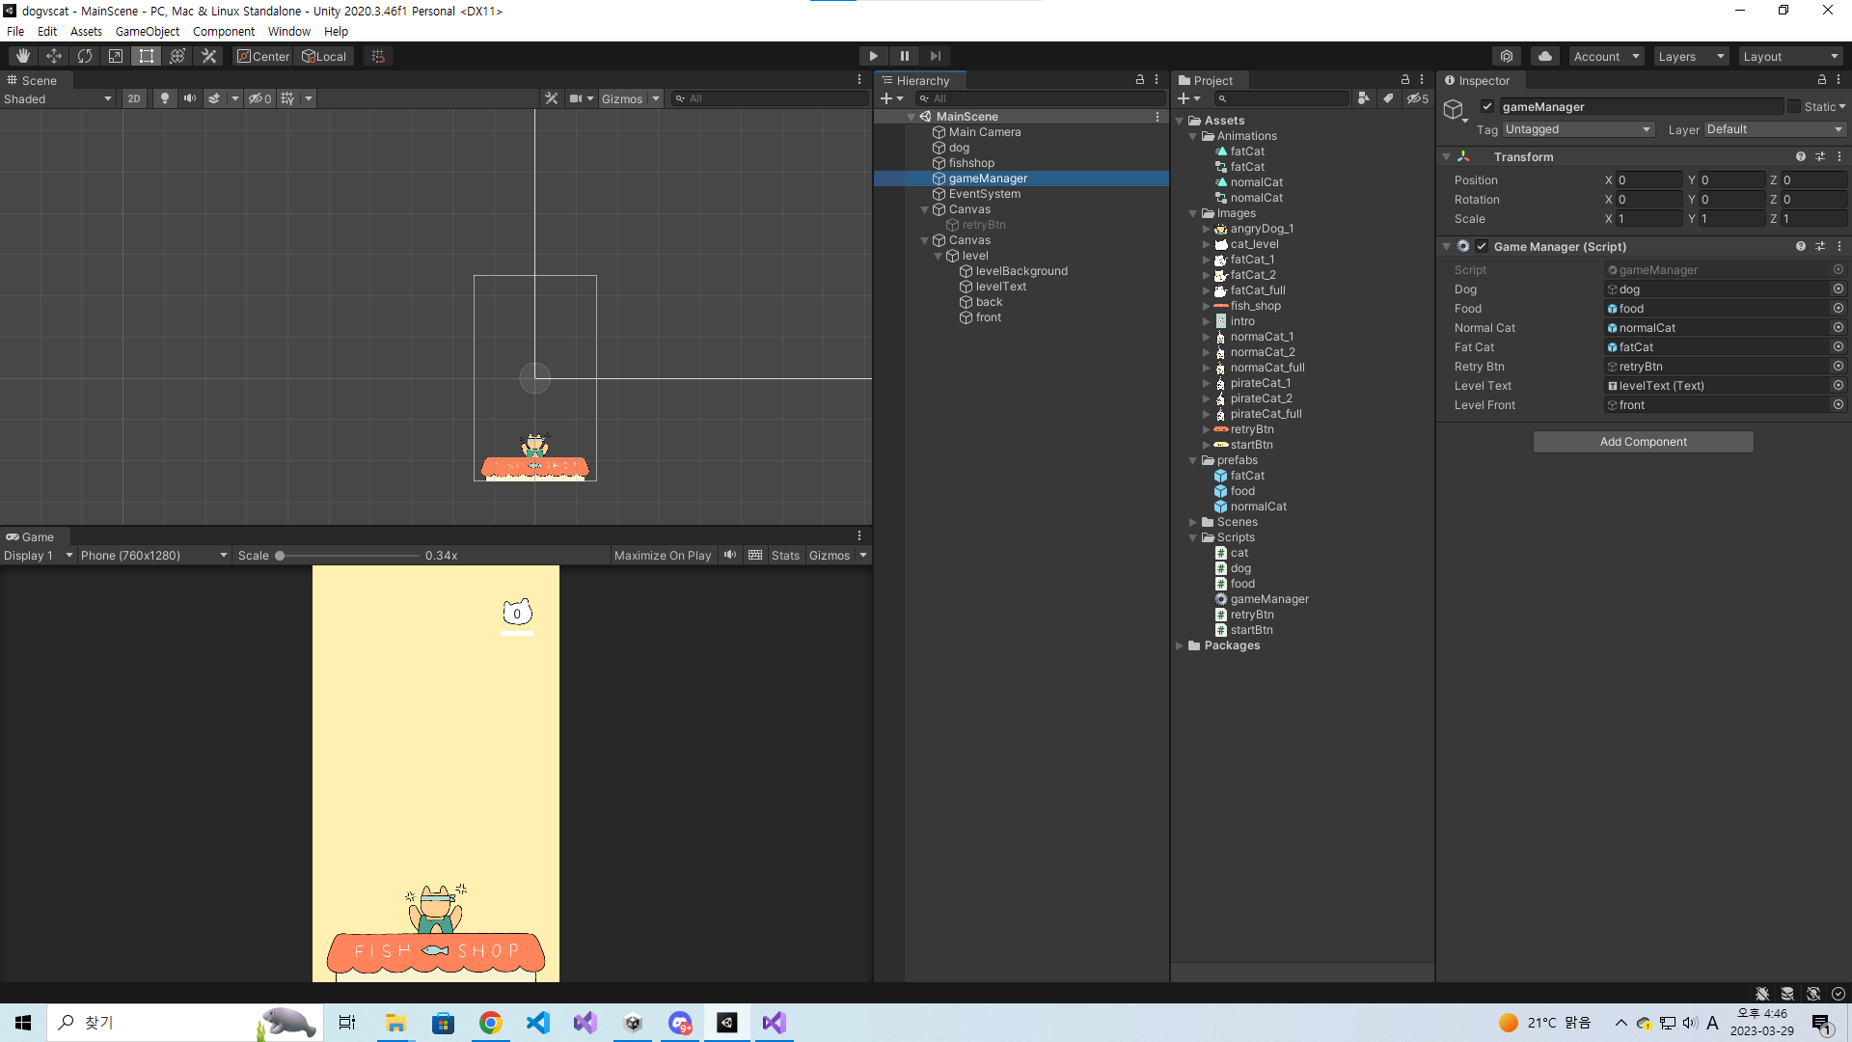
Task: Collapse the Animations folder
Action: [x=1193, y=136]
